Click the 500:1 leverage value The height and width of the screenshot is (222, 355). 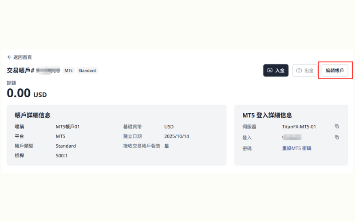pos(62,156)
